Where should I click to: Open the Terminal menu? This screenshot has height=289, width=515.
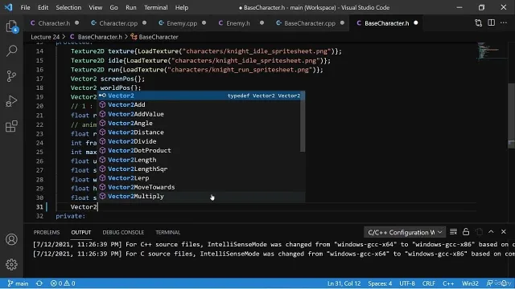point(155,7)
